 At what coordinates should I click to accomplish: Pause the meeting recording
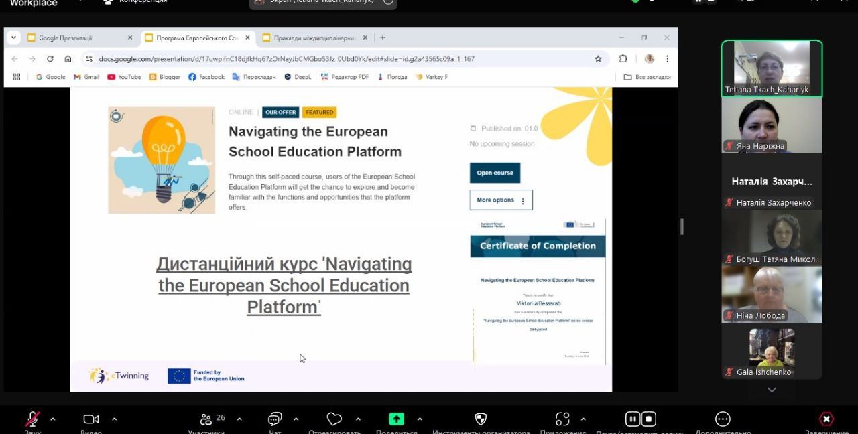pyautogui.click(x=632, y=419)
